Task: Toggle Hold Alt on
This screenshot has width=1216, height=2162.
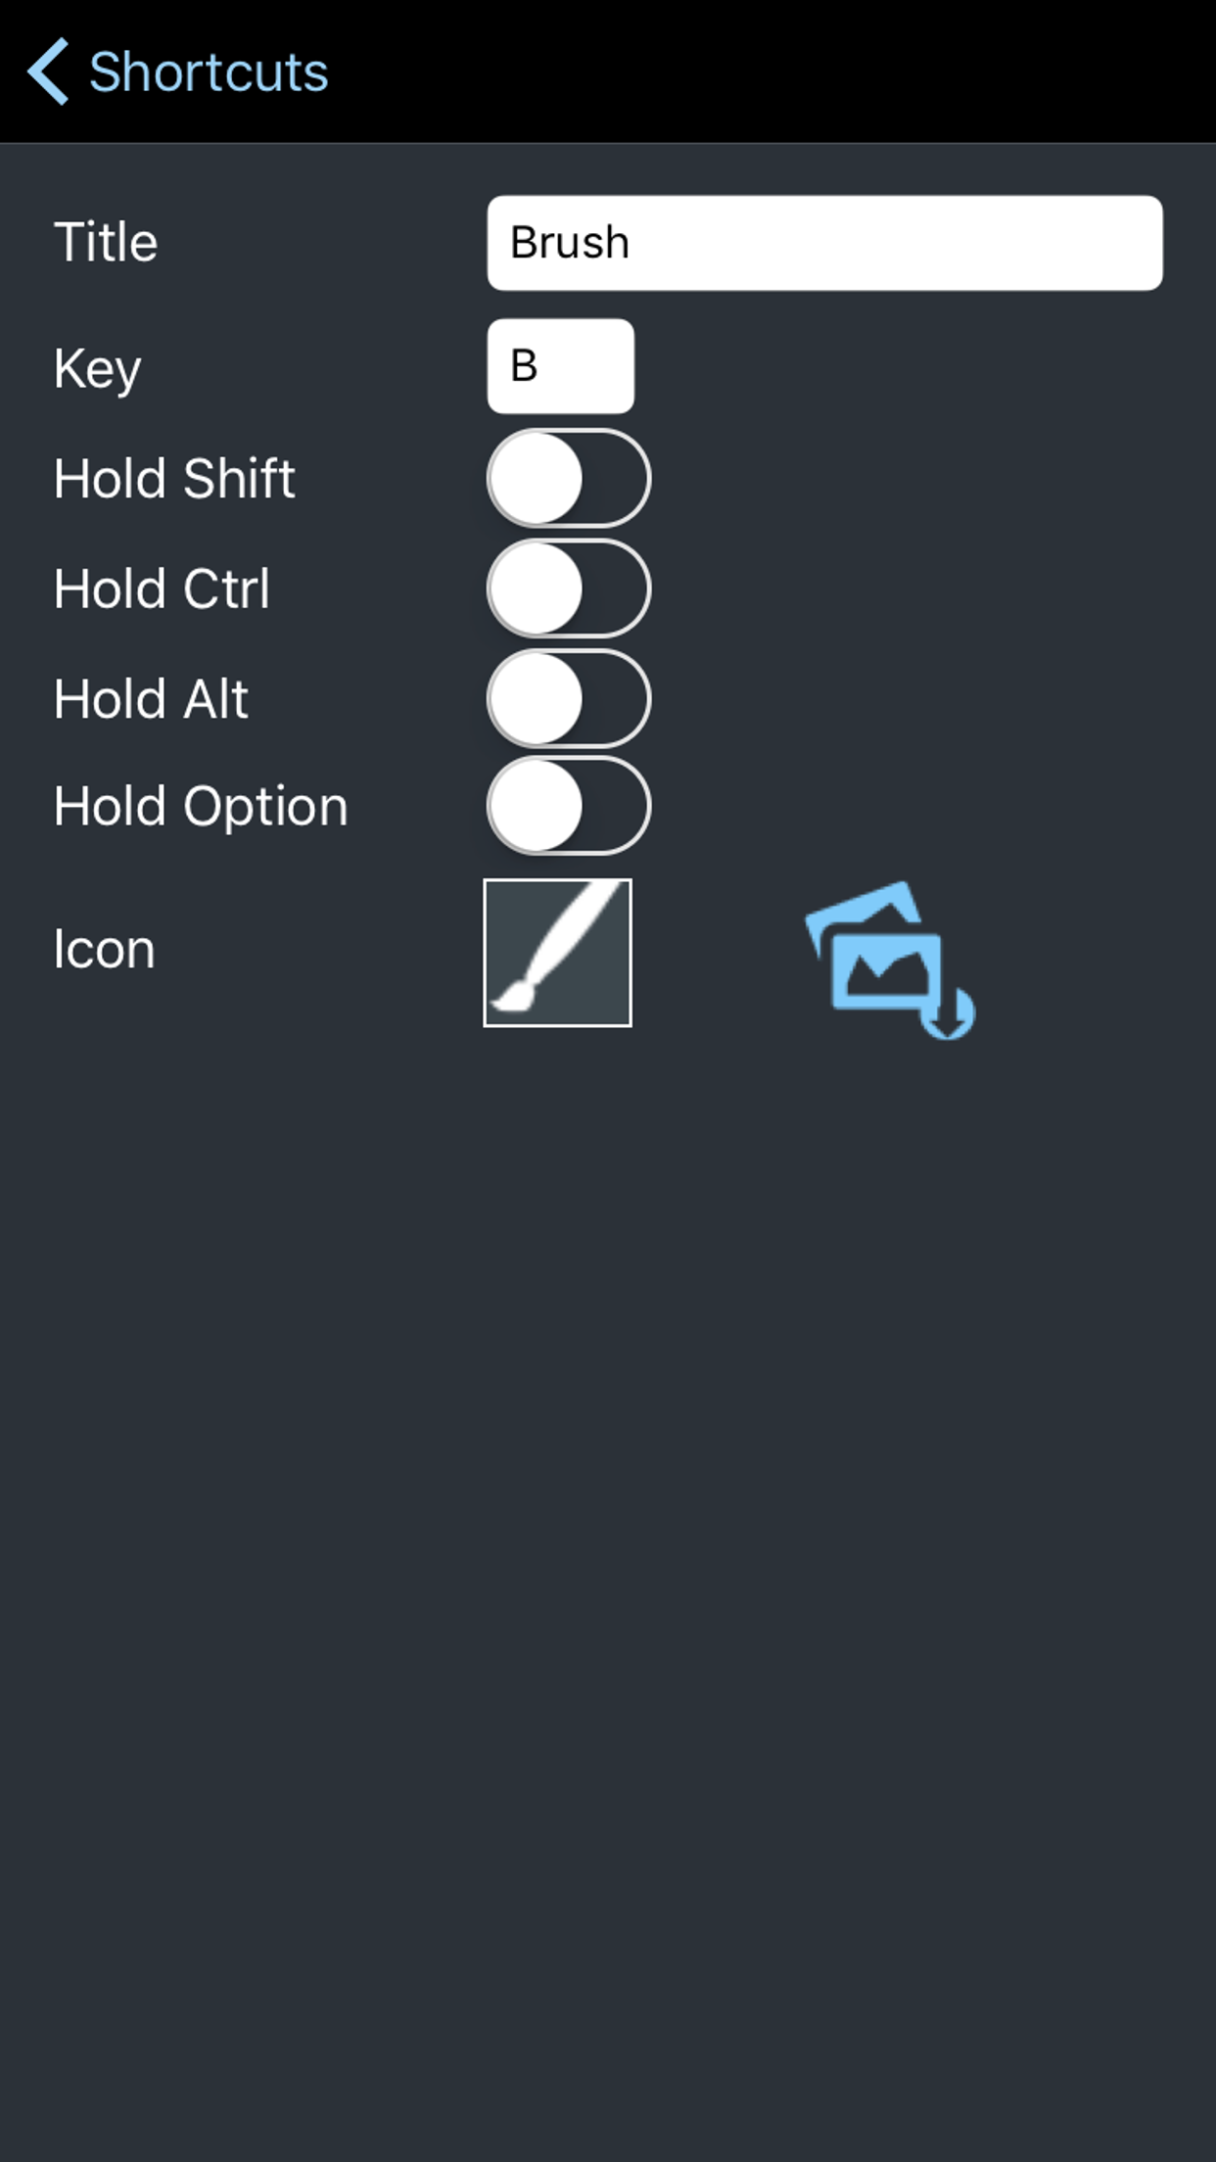Action: [x=570, y=697]
